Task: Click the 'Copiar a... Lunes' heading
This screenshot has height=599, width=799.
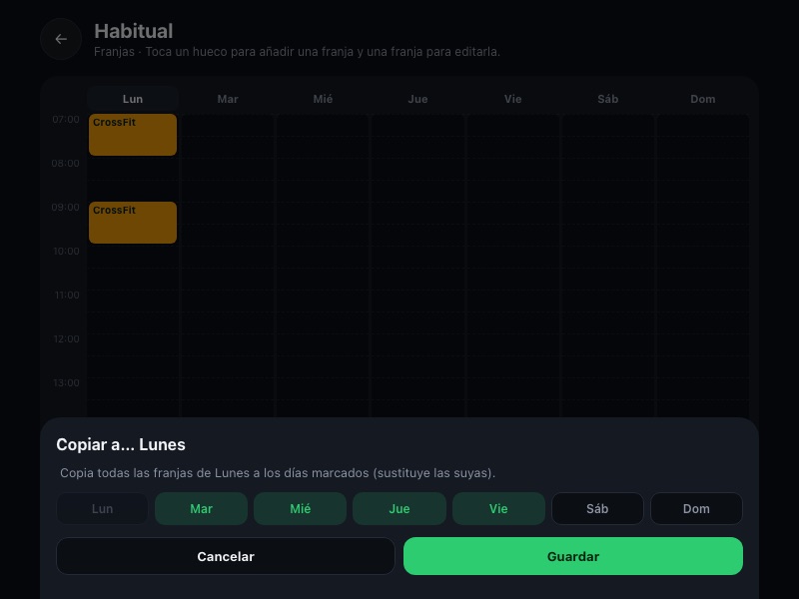Action: (121, 444)
